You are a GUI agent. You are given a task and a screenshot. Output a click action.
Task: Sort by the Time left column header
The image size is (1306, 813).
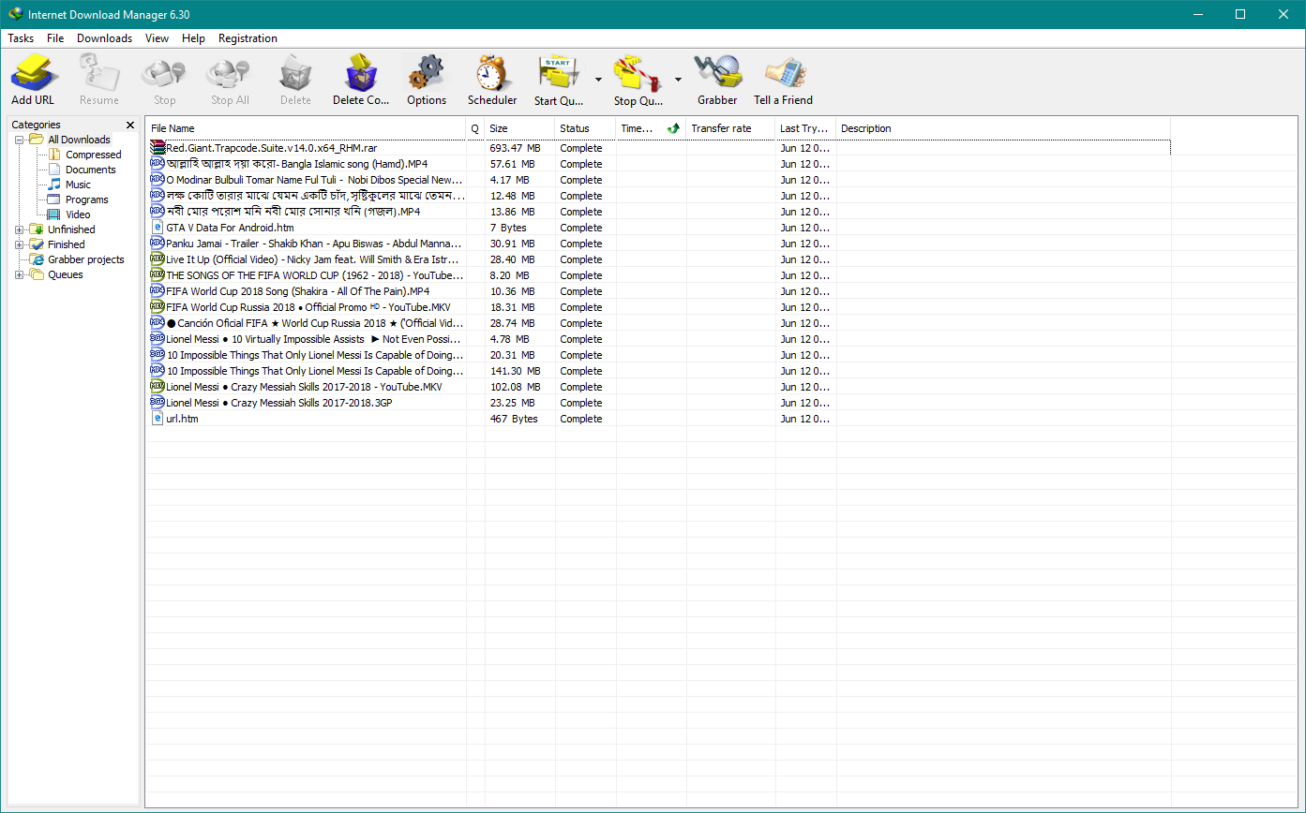click(x=652, y=128)
